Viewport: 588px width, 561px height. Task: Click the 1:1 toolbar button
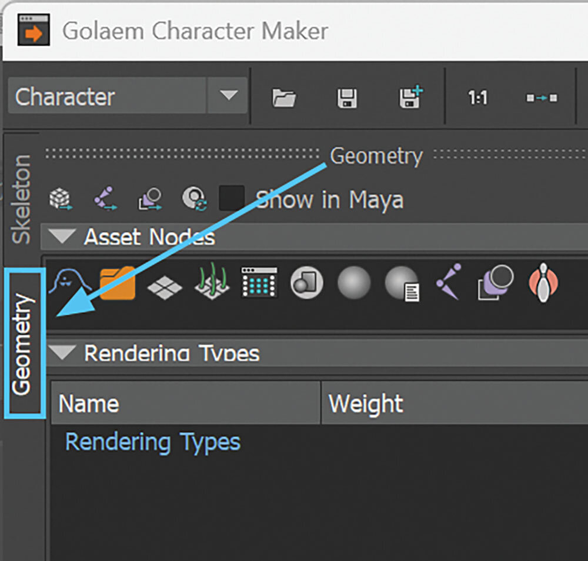pos(477,98)
